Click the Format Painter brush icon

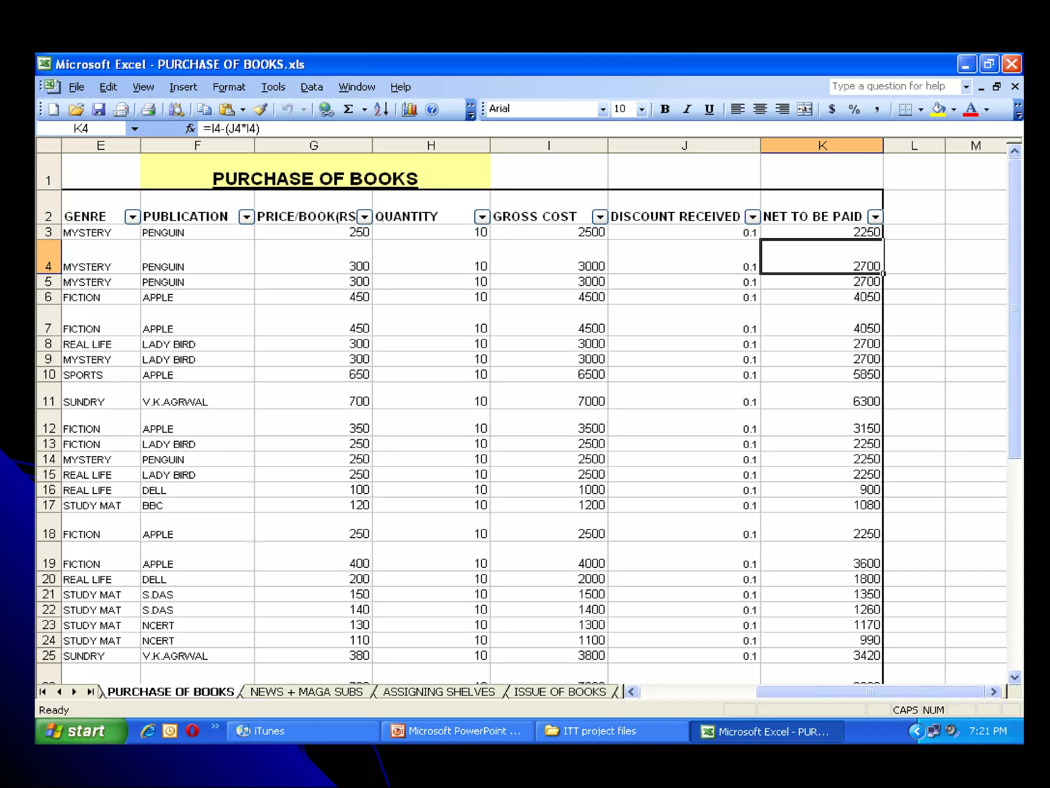coord(260,109)
